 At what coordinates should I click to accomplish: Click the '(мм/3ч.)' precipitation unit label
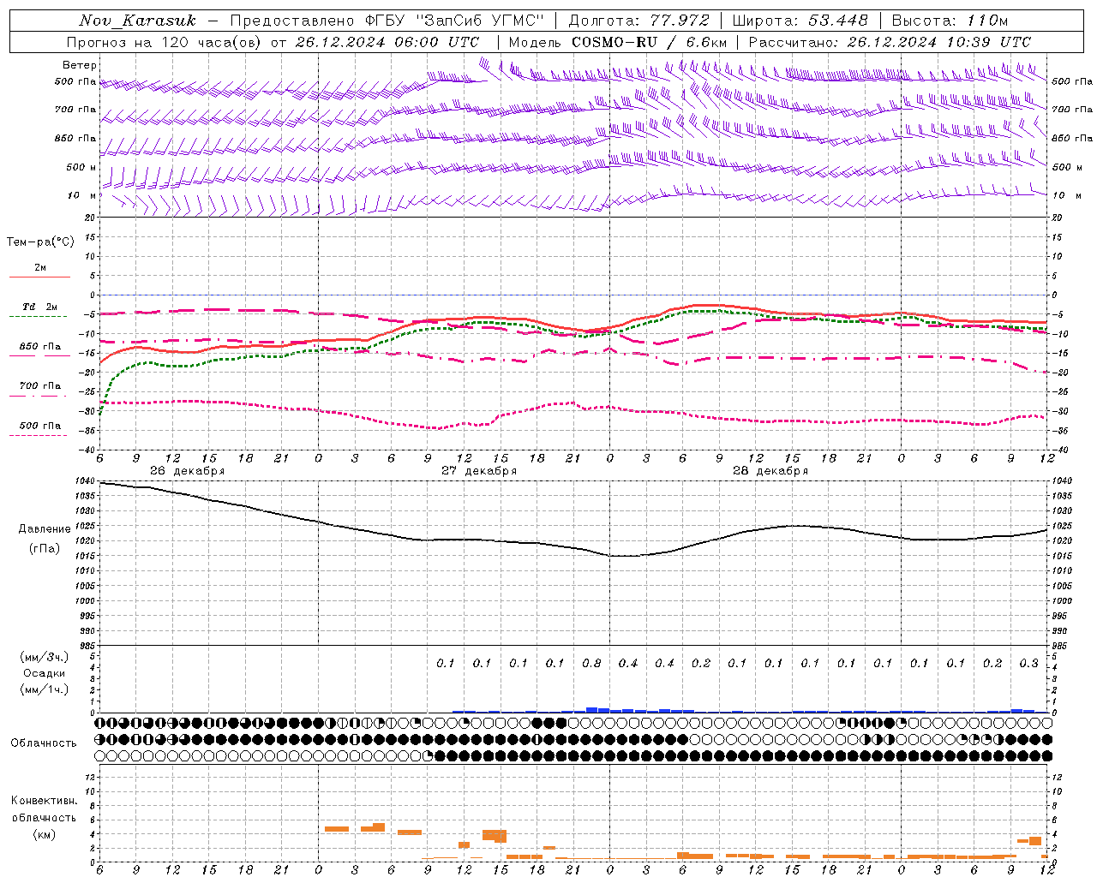45,657
